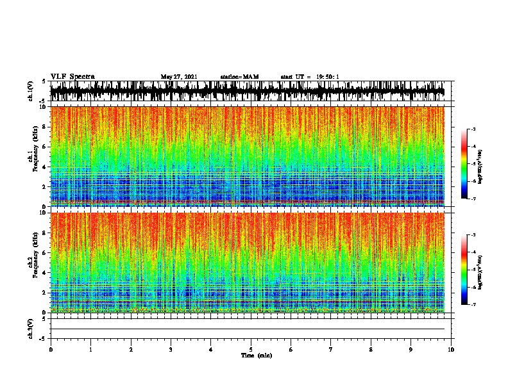Select the date text "May 27, 2021"
Screen dimensions: 508x392
pos(179,77)
